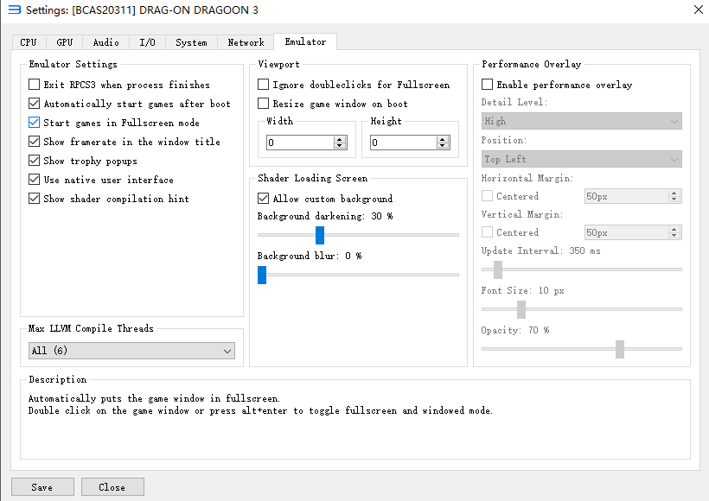
Task: Switch to the GPU tab
Action: coord(64,42)
